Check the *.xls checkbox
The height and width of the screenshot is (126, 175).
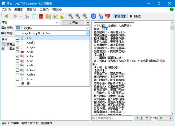pos(17,66)
